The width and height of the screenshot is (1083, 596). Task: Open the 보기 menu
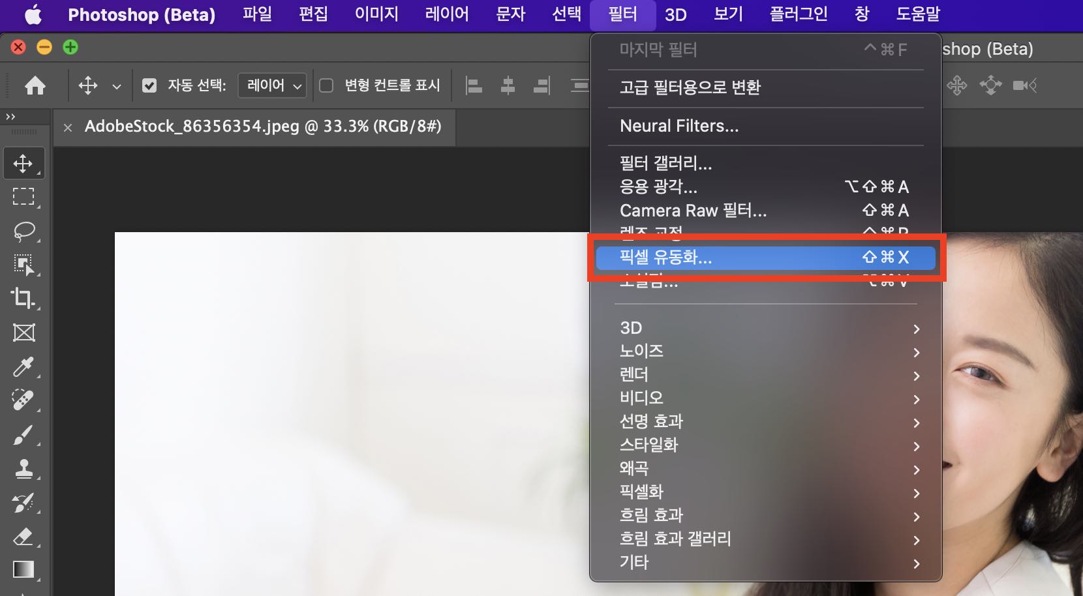pos(729,14)
